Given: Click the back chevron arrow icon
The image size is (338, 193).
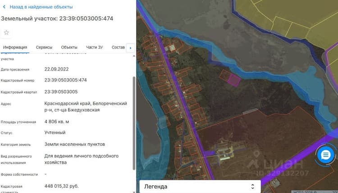Looking at the screenshot, I should [x=4, y=7].
